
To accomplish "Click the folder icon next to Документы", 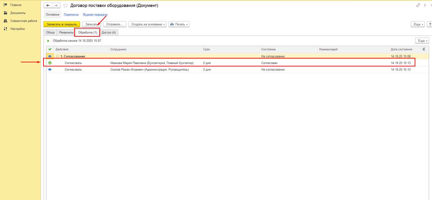I will click(5, 13).
